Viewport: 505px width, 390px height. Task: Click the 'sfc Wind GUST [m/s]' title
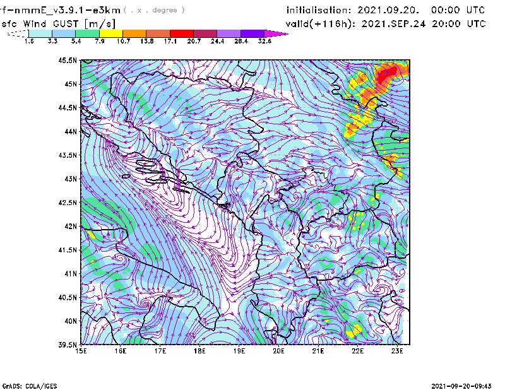(x=58, y=24)
